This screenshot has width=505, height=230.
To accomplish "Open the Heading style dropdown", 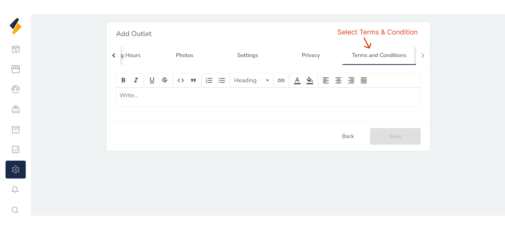I will [251, 80].
